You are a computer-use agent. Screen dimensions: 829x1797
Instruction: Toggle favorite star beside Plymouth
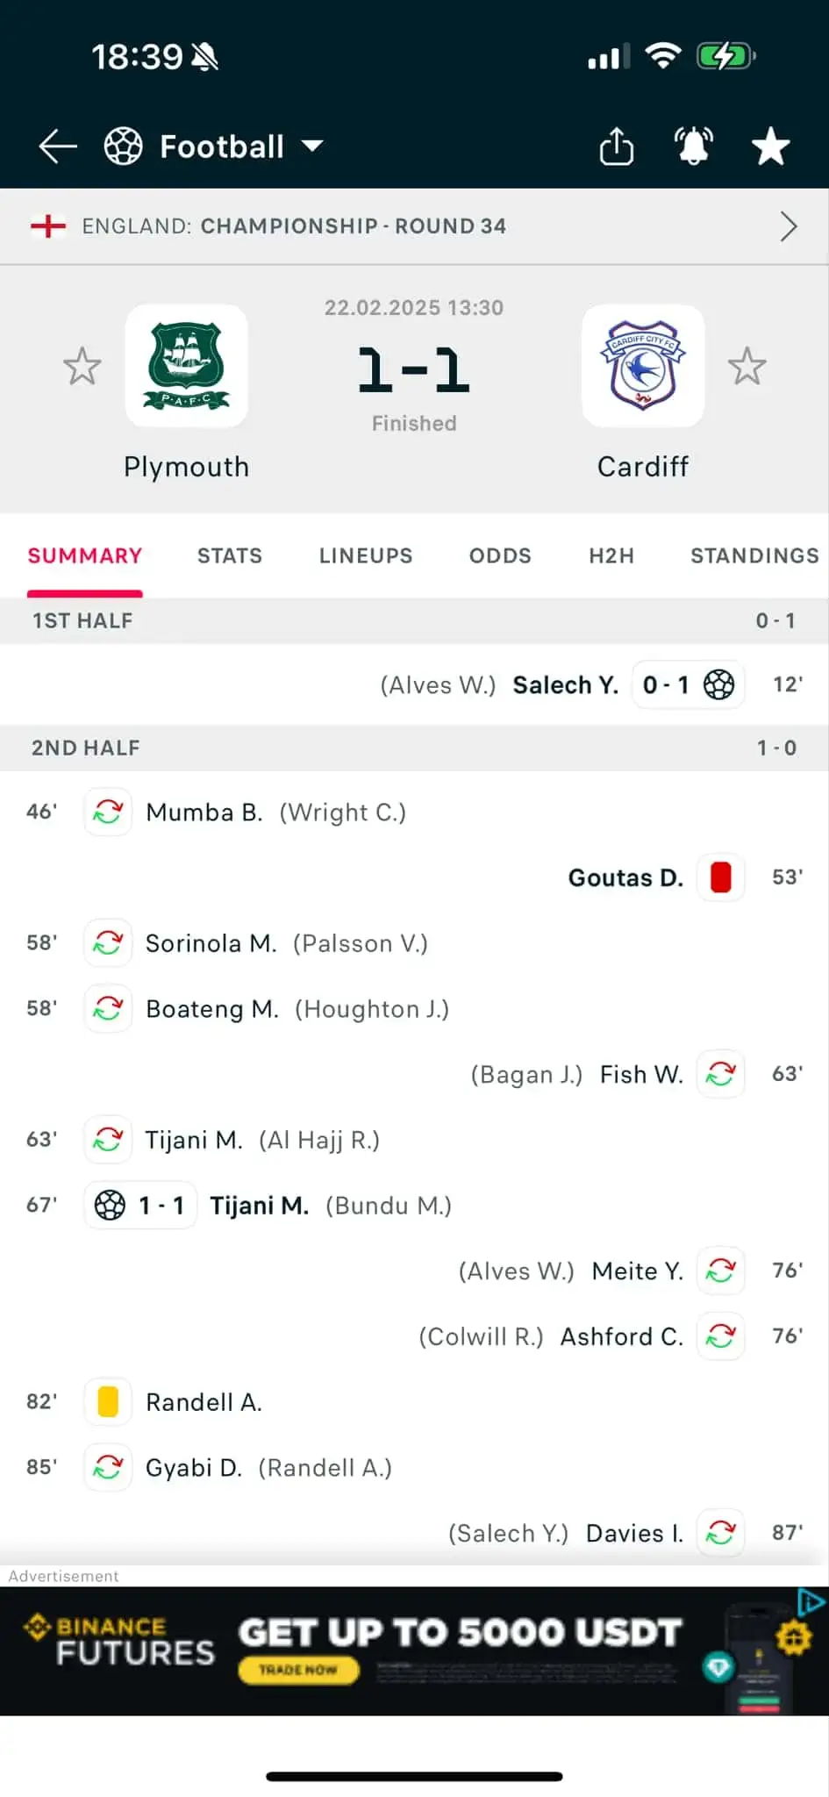(x=82, y=367)
